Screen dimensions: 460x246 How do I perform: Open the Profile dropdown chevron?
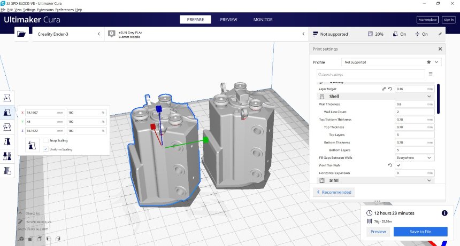436,62
